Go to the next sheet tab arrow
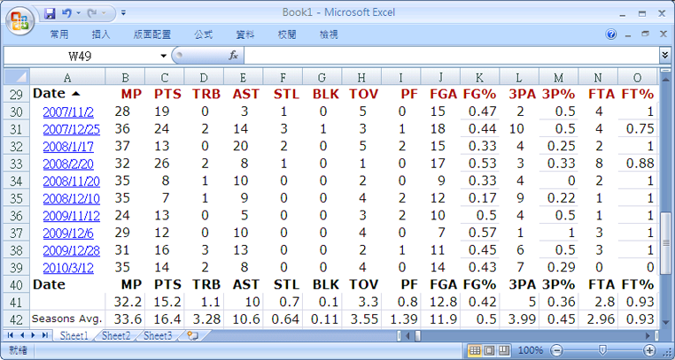Viewport: 675px width, 360px height. pyautogui.click(x=33, y=335)
